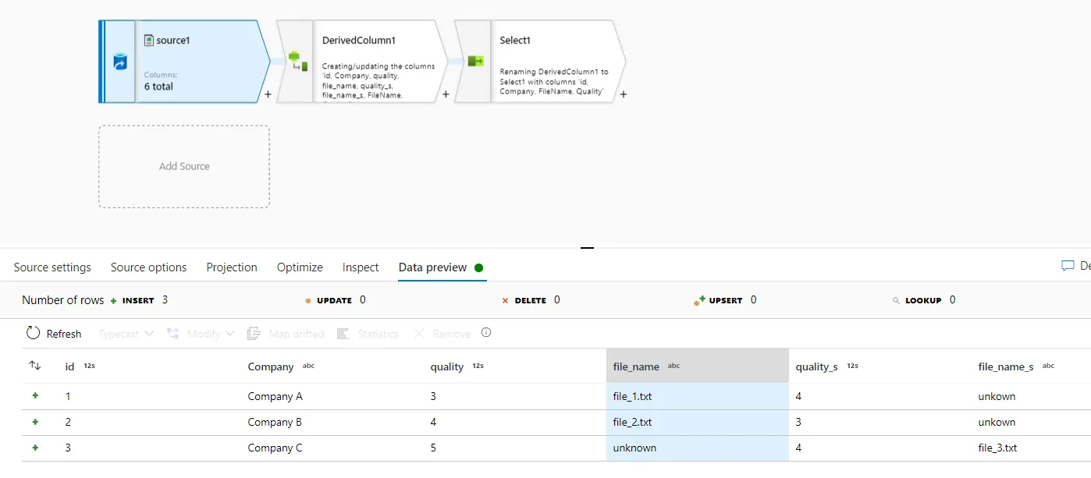This screenshot has width=1091, height=478.
Task: Click the Select1 transformation icon
Action: 474,61
